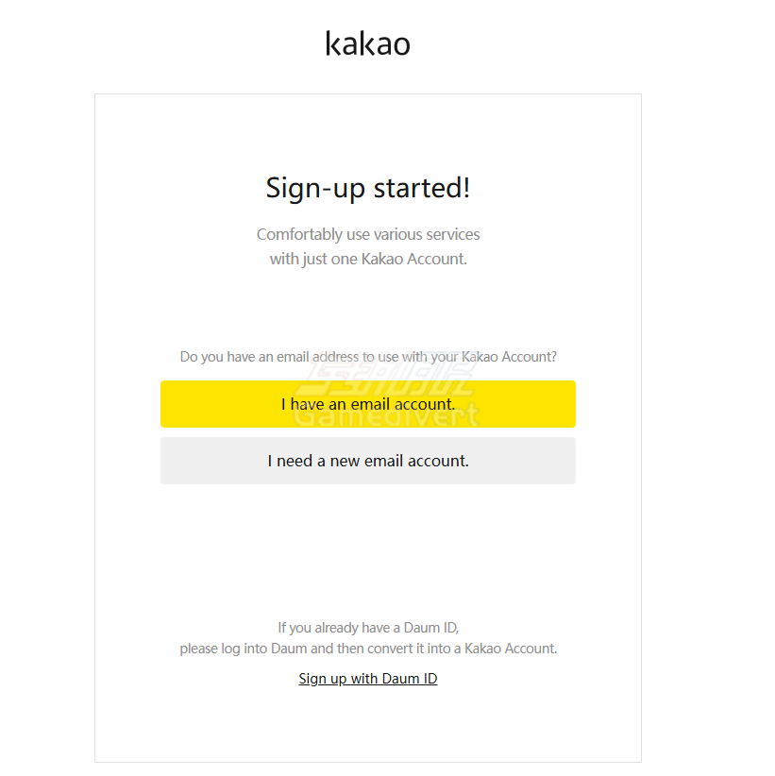Choose "I have an email account."
The height and width of the screenshot is (776, 775).
[367, 404]
